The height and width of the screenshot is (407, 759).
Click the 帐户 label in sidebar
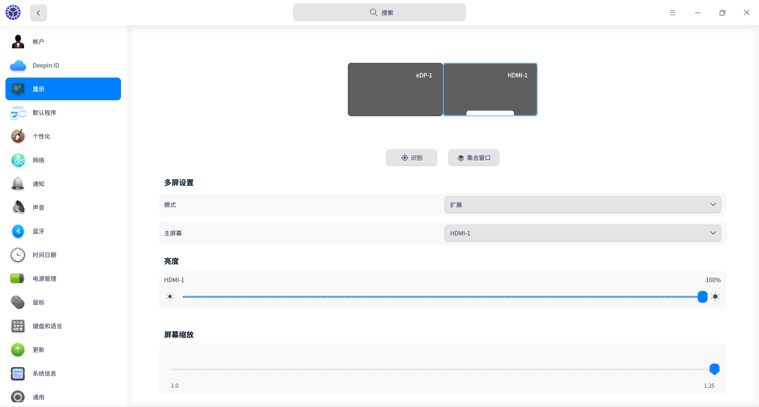(x=38, y=41)
